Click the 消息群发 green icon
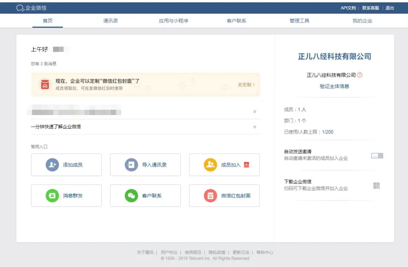The image size is (408, 267). click(52, 196)
